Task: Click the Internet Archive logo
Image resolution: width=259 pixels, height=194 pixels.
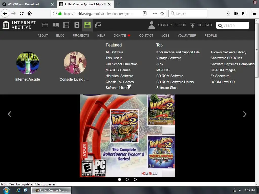Action: [x=19, y=25]
